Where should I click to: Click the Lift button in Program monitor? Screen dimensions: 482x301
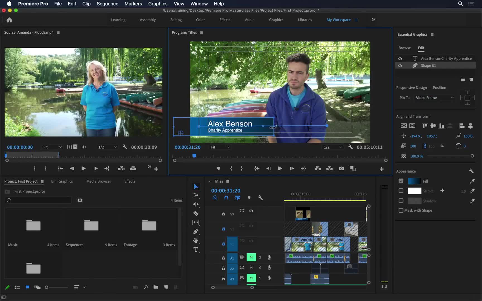pyautogui.click(x=318, y=168)
